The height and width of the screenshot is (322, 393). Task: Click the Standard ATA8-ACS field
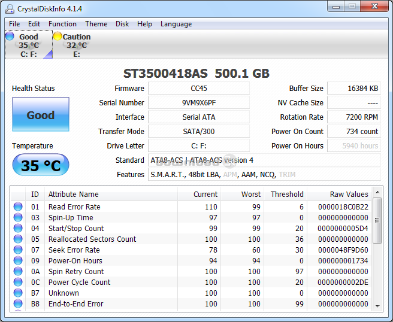[x=264, y=160]
